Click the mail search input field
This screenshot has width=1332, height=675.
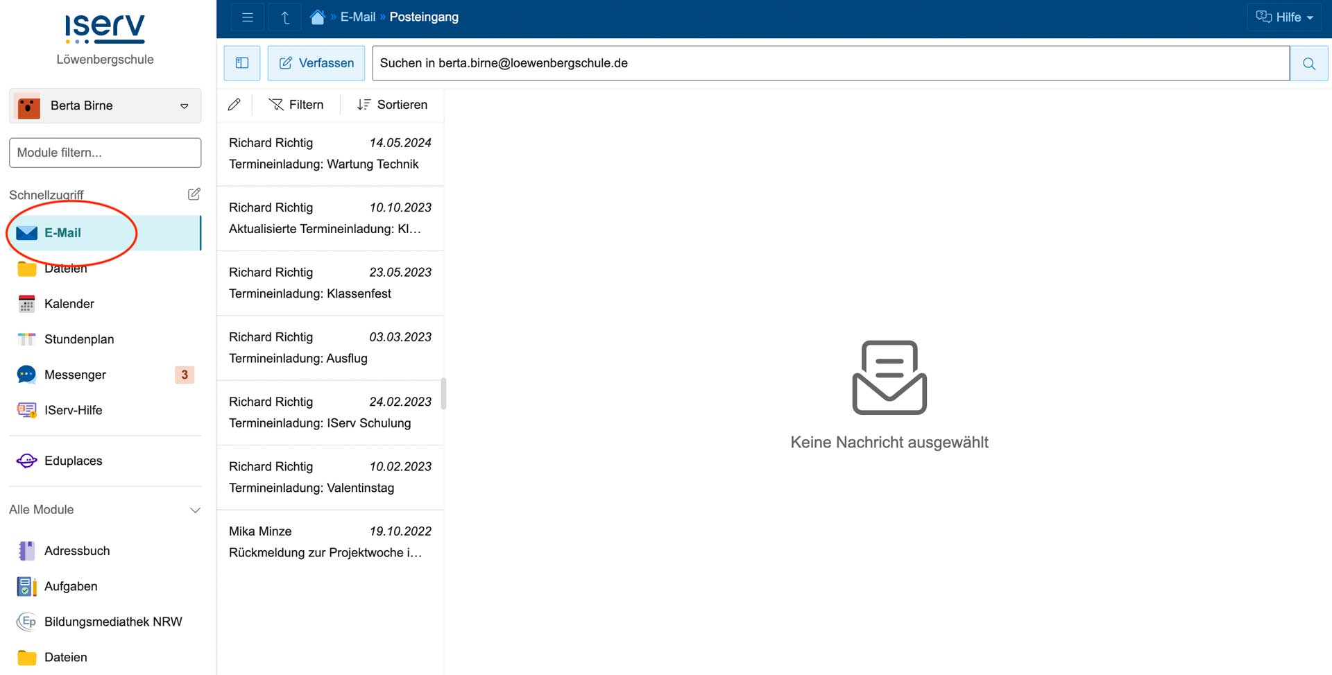pos(831,63)
